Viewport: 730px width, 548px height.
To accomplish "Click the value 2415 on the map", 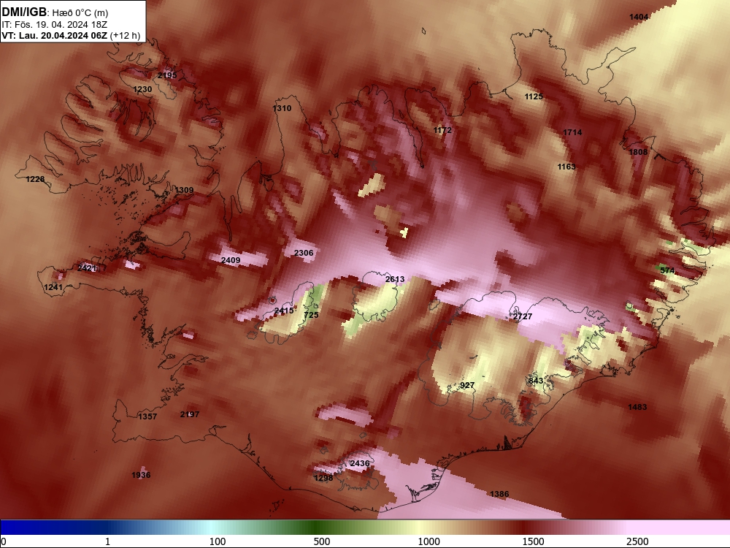I will (284, 311).
